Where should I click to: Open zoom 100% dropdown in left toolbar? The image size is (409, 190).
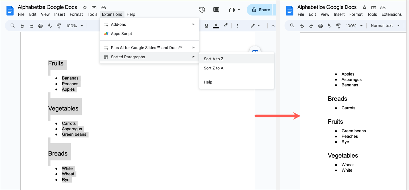[x=74, y=26]
